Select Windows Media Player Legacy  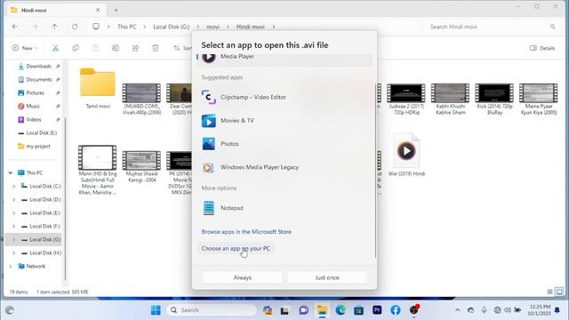click(284, 167)
